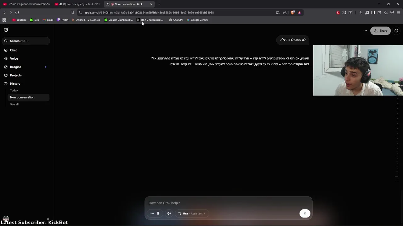Open the three-dot conversation options menu
Image resolution: width=403 pixels, height=226 pixels.
[365, 31]
